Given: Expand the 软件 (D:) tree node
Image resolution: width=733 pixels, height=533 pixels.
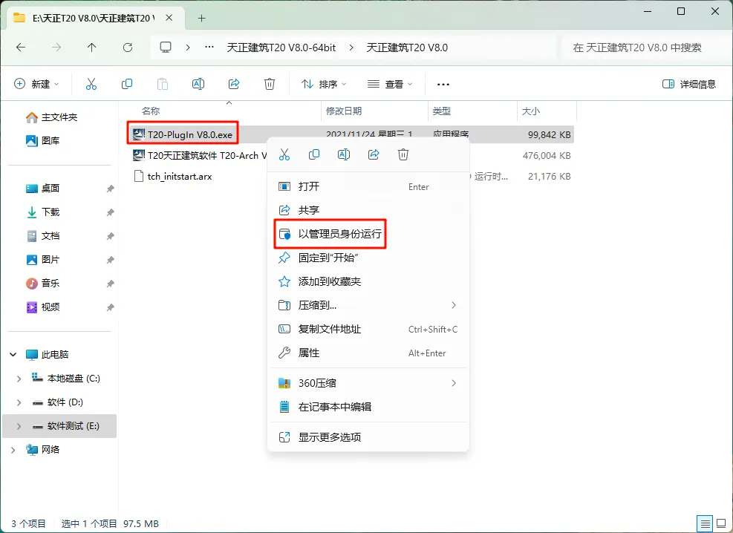Looking at the screenshot, I should pyautogui.click(x=19, y=402).
